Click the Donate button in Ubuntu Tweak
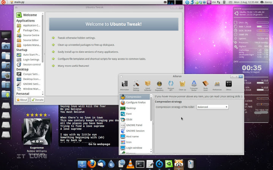This screenshot has height=170, width=273. click(38, 100)
